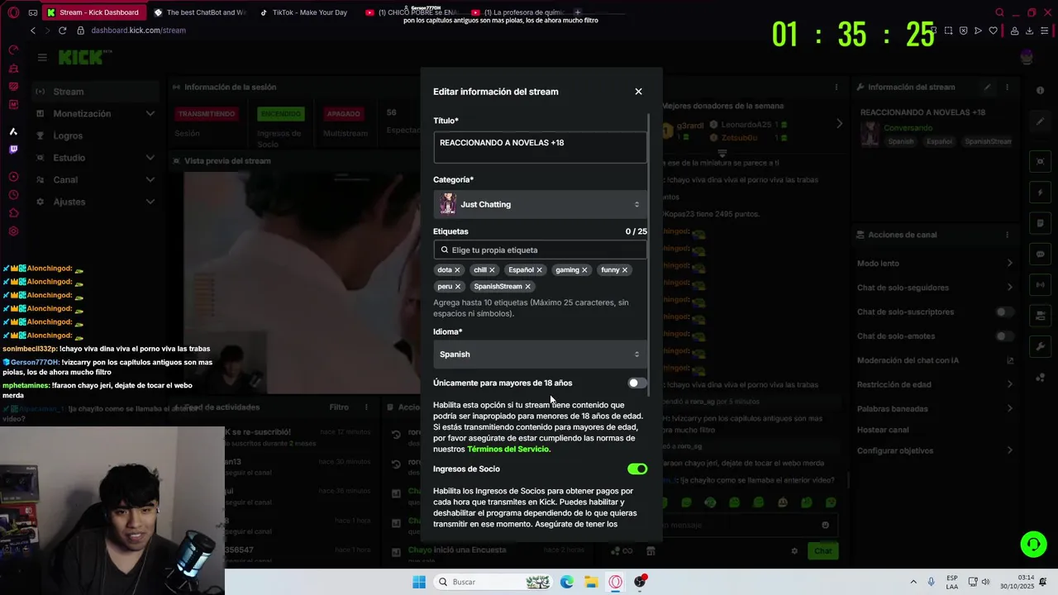Switch to Stream - Kick Dashboard tab
This screenshot has height=595, width=1058.
click(x=94, y=12)
